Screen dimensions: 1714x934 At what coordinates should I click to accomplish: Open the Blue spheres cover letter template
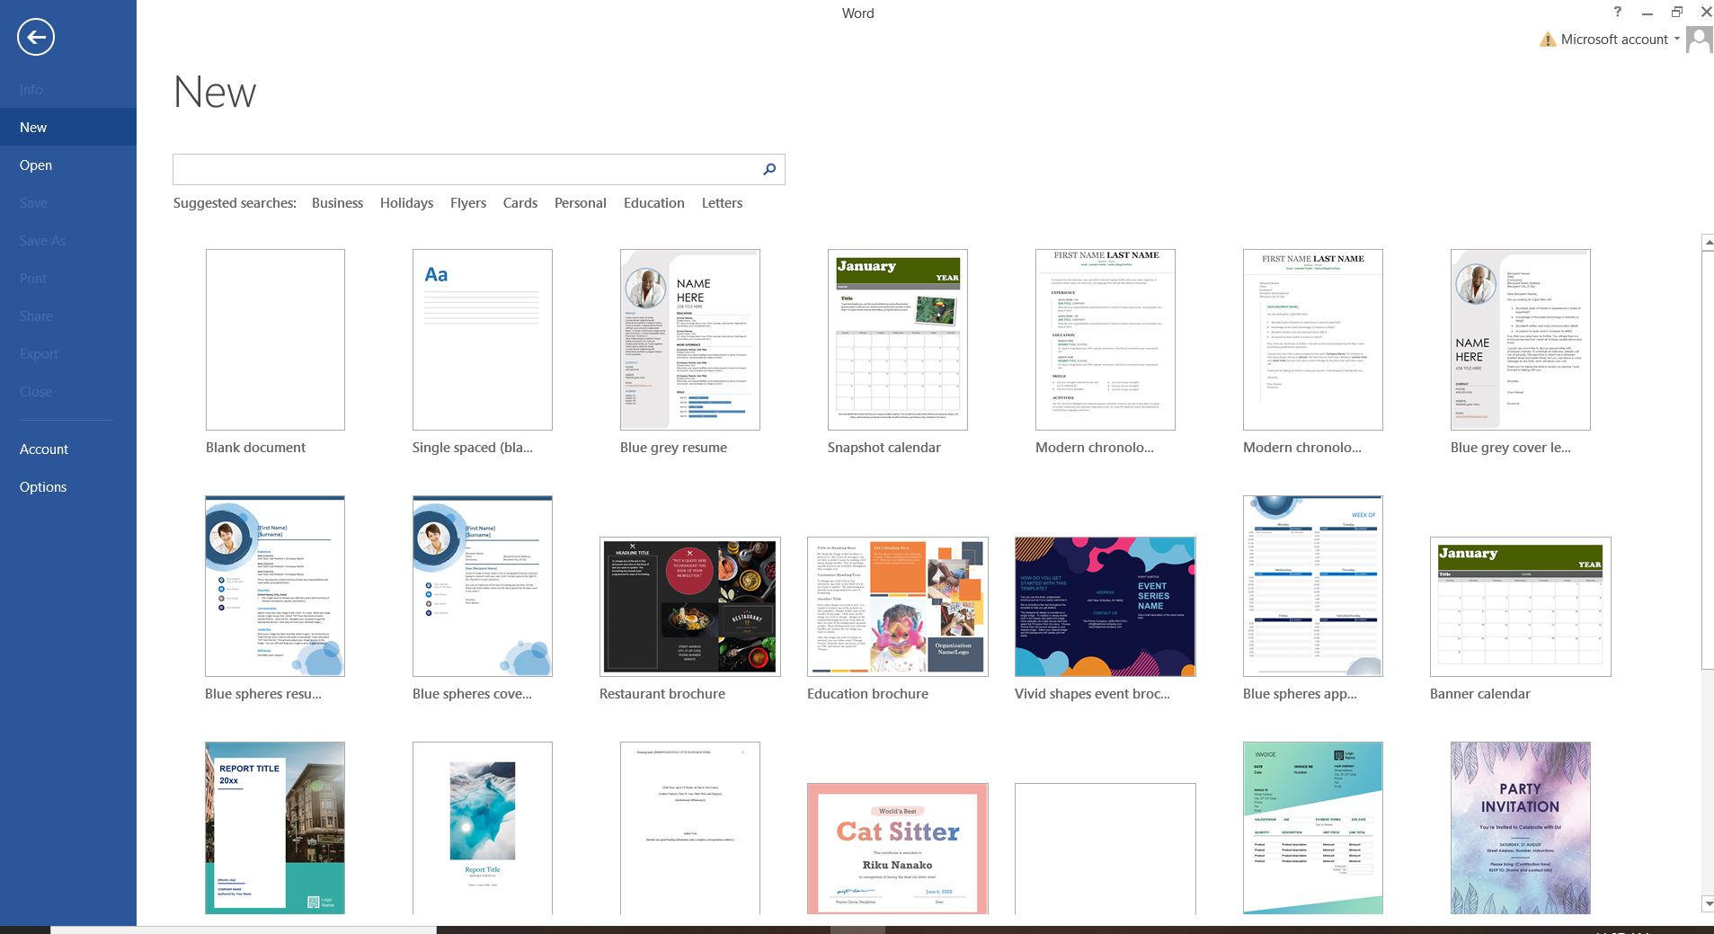tap(483, 586)
